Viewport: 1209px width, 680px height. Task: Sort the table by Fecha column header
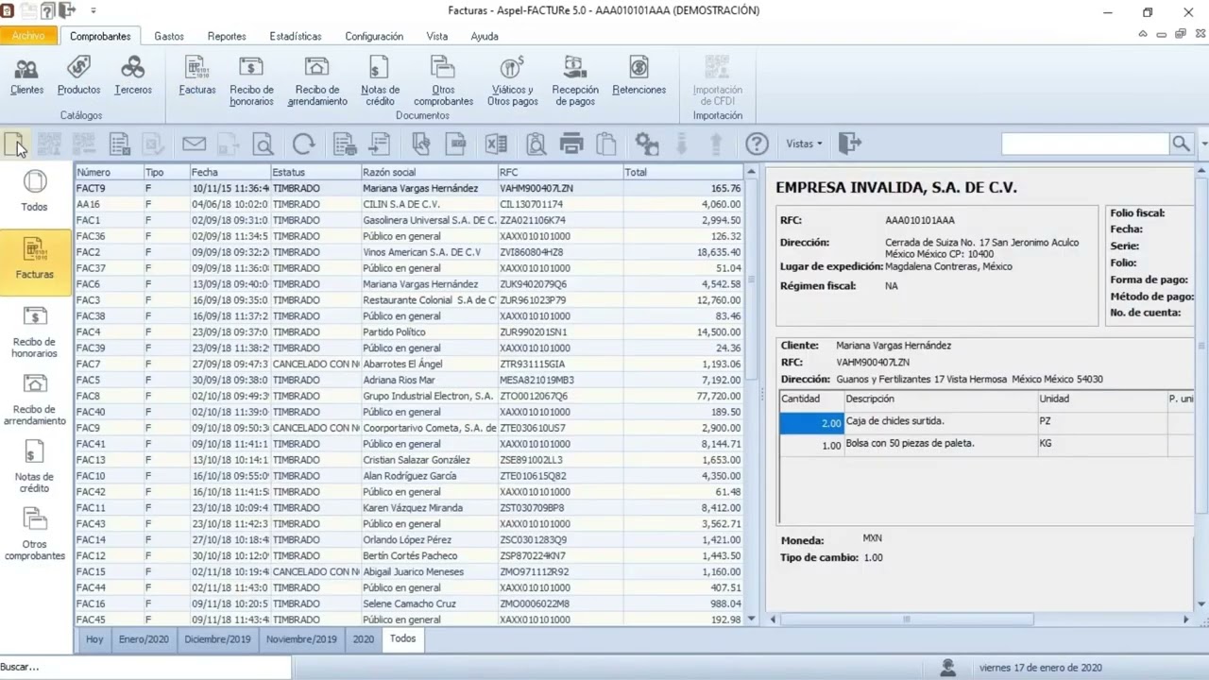pos(230,173)
